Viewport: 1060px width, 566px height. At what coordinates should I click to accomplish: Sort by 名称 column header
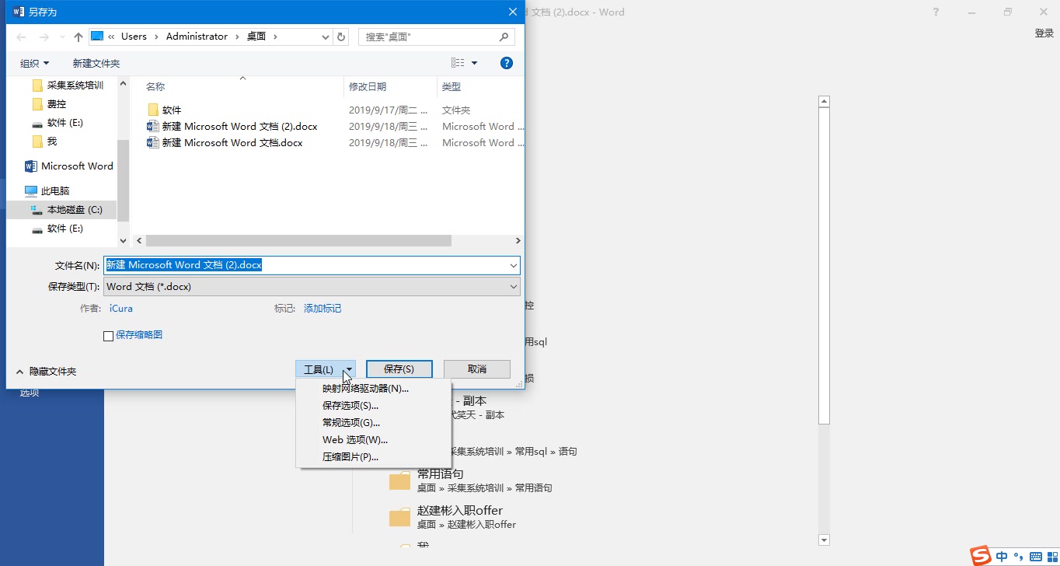click(155, 87)
